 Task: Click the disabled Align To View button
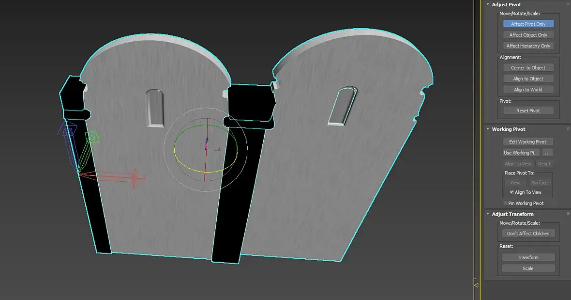[518, 164]
